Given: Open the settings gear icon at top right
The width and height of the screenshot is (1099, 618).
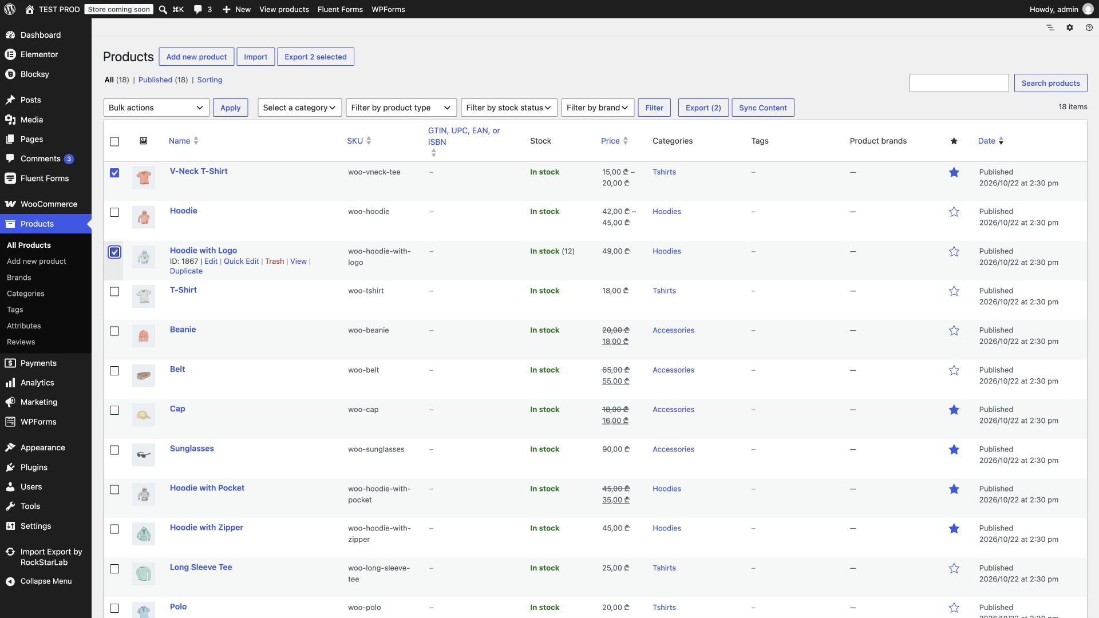Looking at the screenshot, I should click(x=1069, y=27).
